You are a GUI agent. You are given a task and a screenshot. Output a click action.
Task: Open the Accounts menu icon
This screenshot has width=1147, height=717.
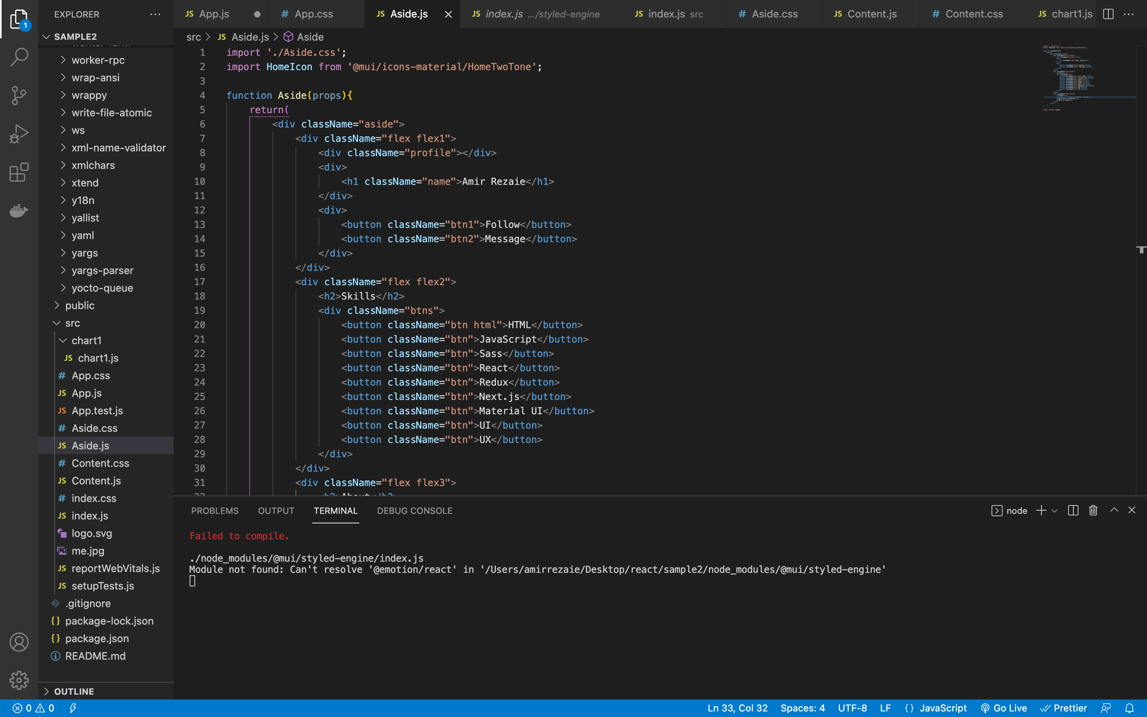click(x=19, y=642)
